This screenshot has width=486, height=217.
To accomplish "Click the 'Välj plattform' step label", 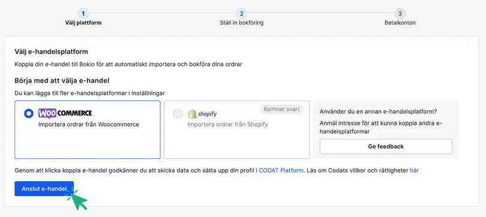I will click(x=83, y=23).
